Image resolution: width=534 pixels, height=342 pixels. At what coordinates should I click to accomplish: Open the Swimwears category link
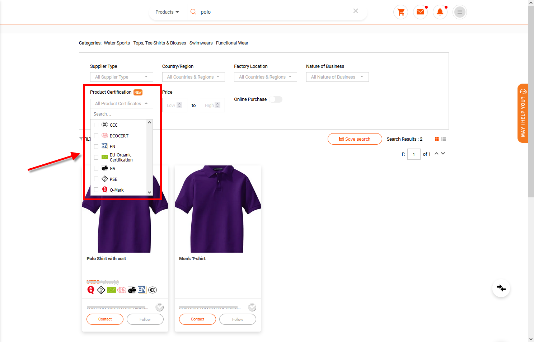pos(201,43)
